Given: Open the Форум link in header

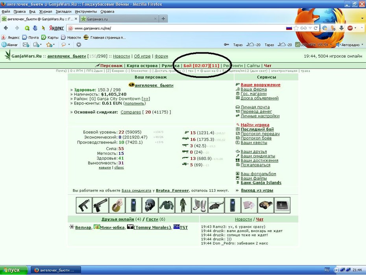Looking at the screenshot, I should point(161,56).
